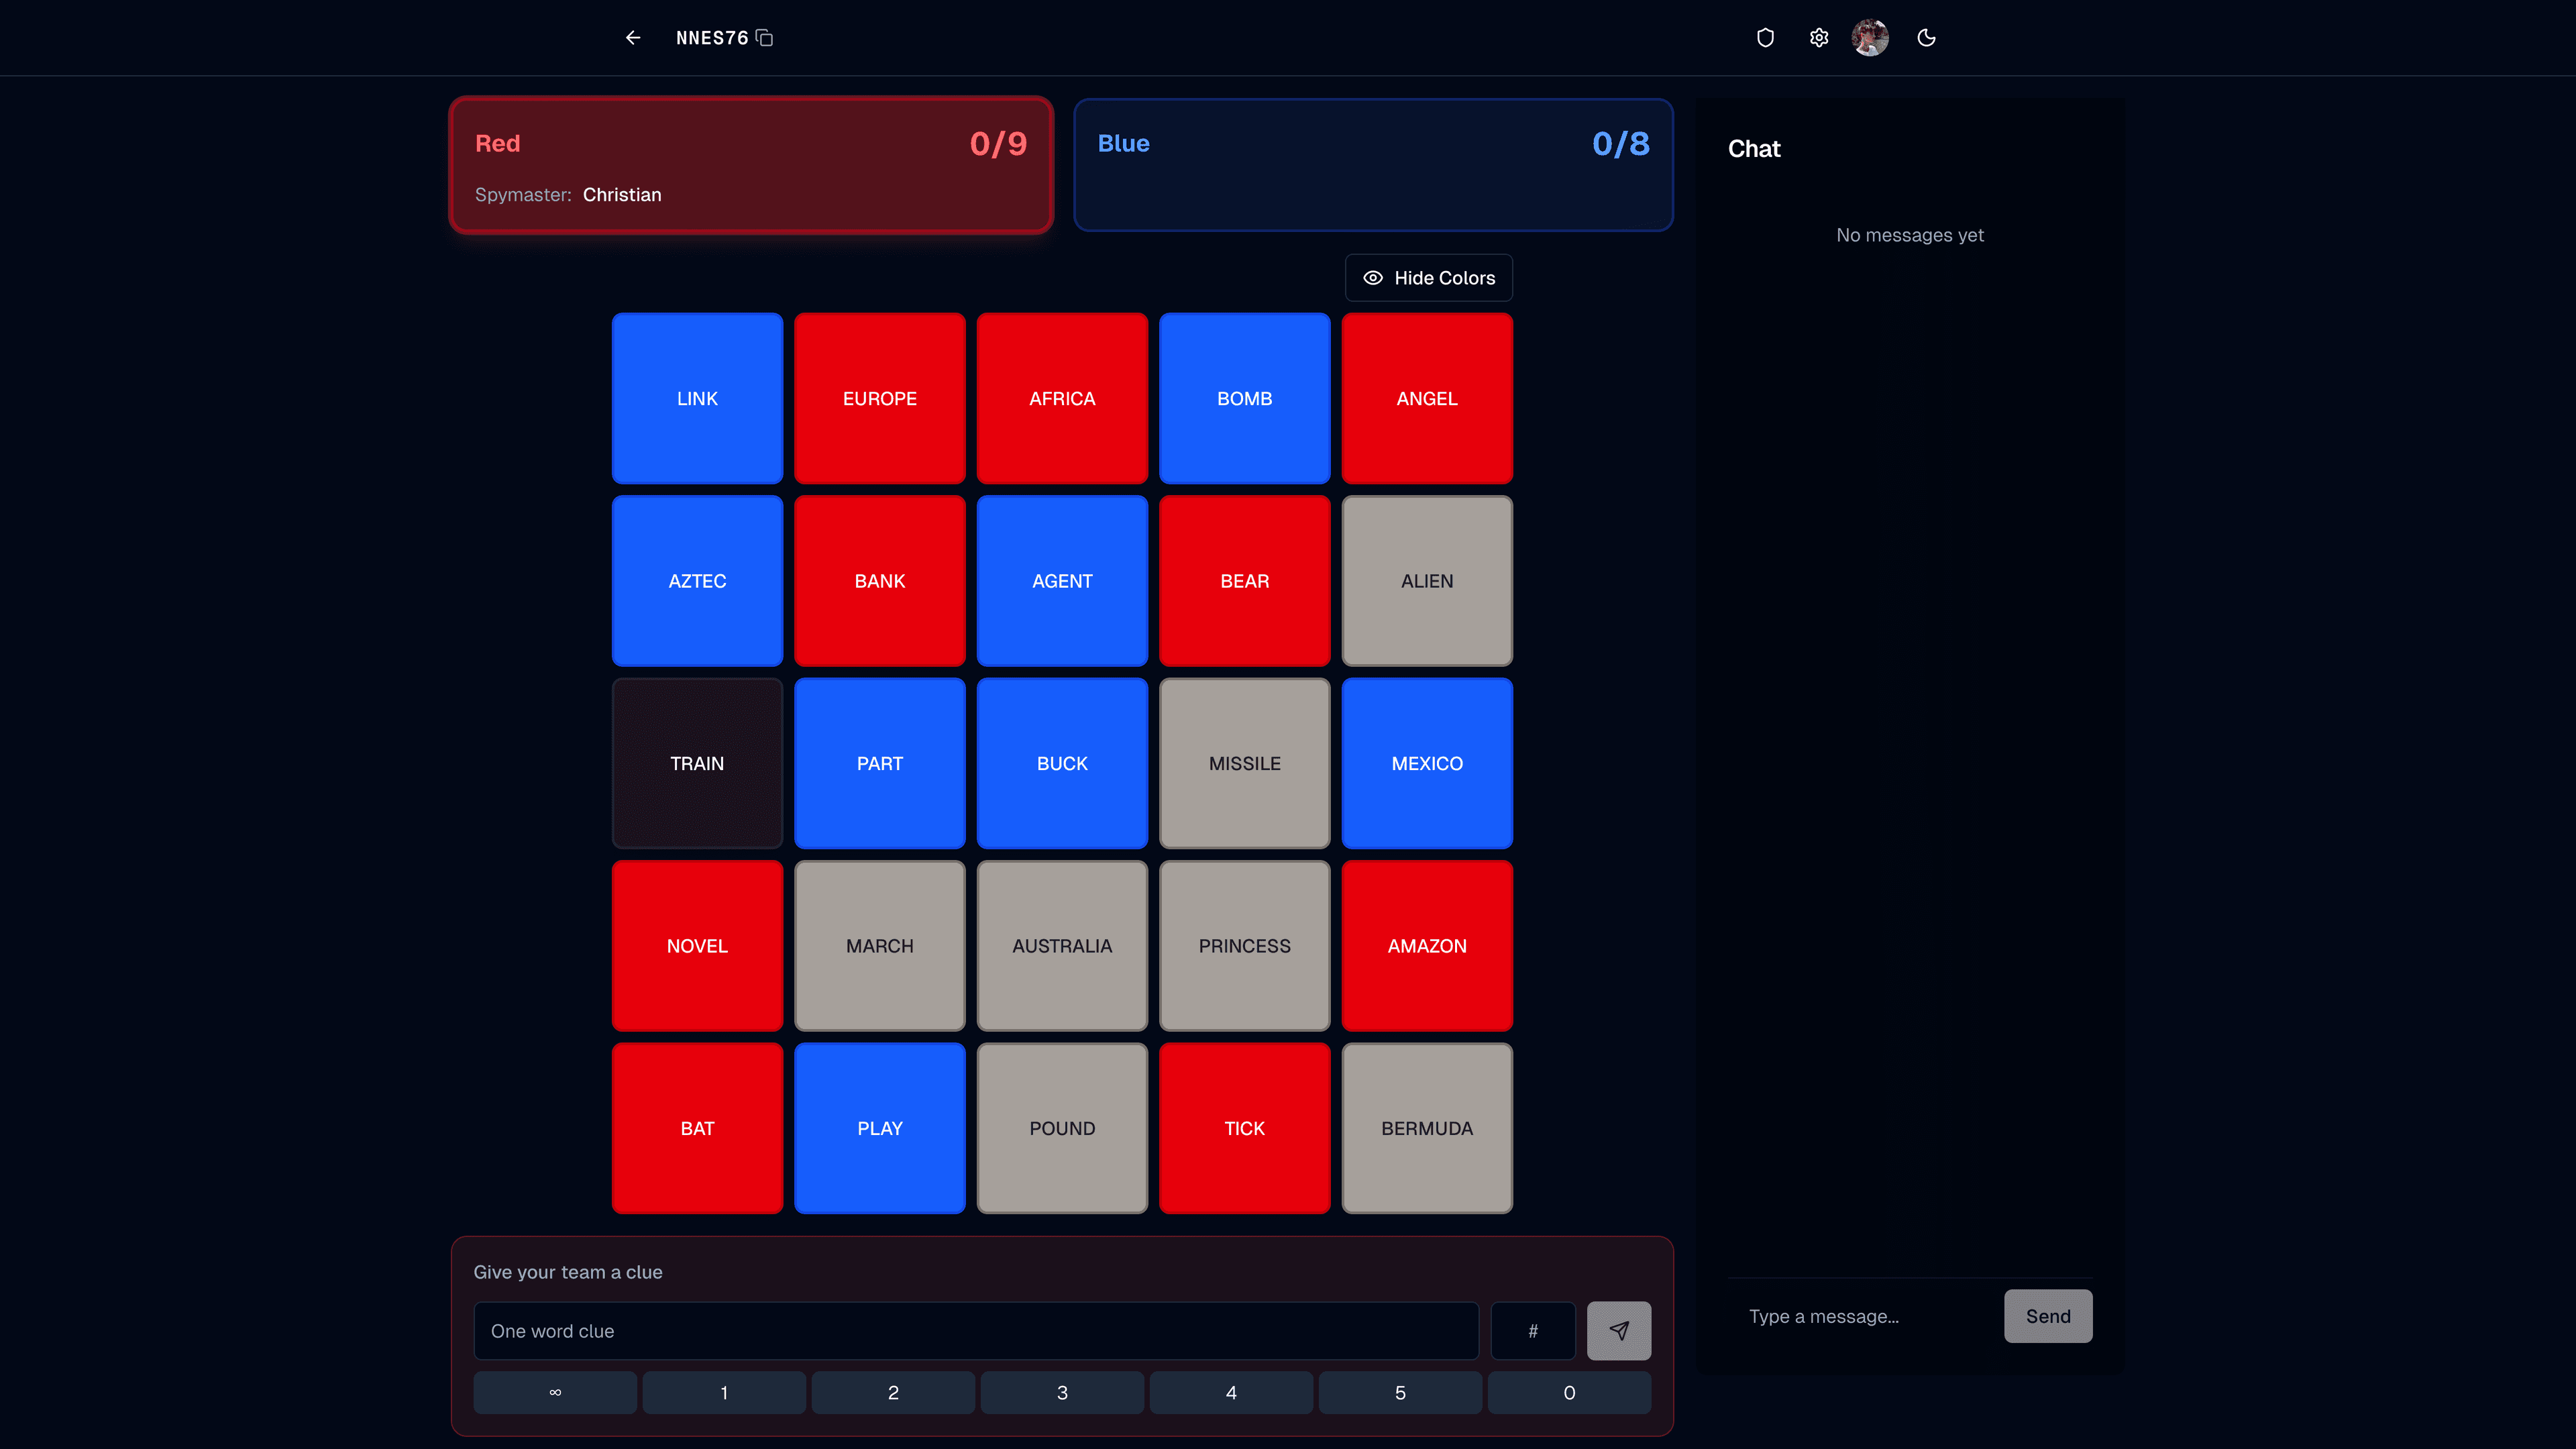2576x1449 pixels.
Task: Focus the one word clue input
Action: pyautogui.click(x=976, y=1331)
